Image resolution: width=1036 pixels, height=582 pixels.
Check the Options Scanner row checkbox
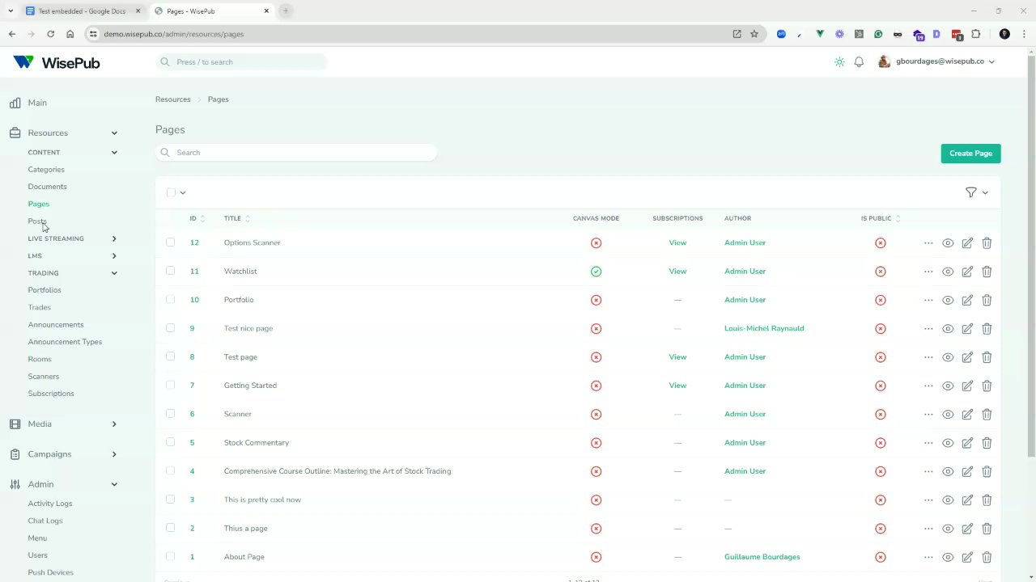(170, 242)
